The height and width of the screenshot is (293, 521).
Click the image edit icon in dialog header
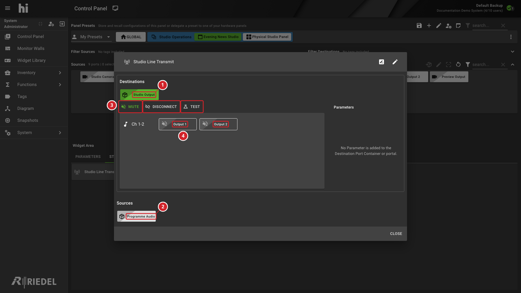[382, 62]
